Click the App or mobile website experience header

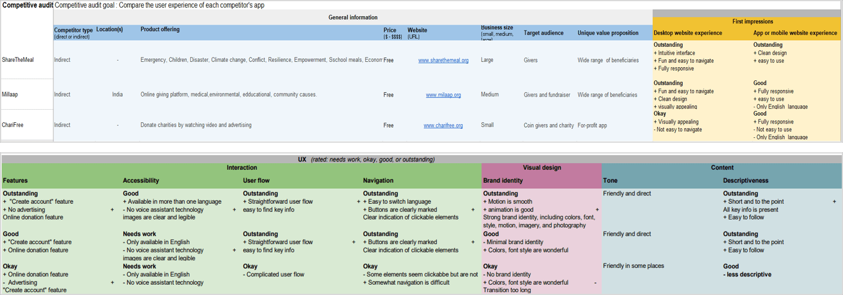click(795, 33)
